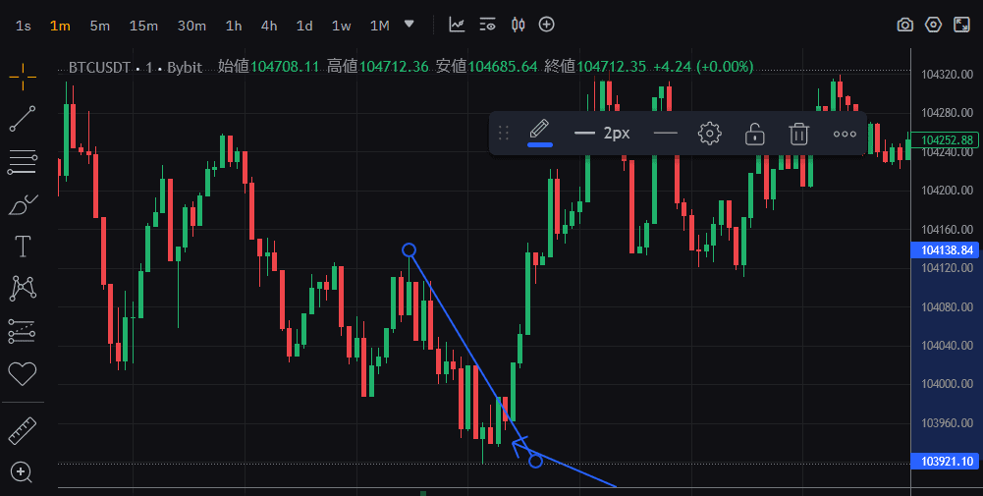Delete the drawing with trash icon
This screenshot has width=983, height=496.
pos(799,134)
